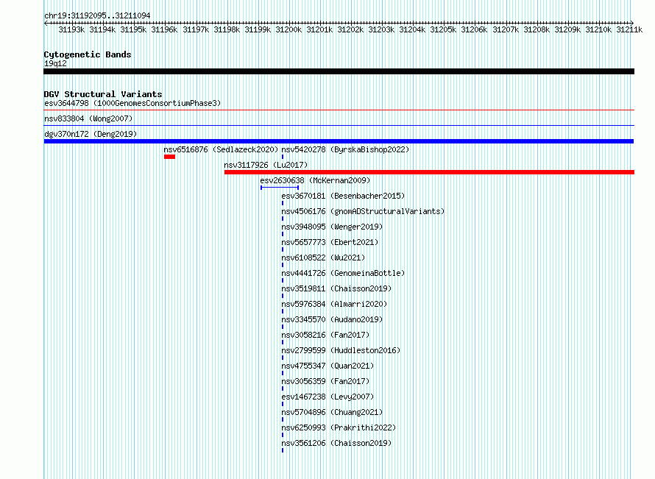Open the nsv833804 (Wong2007) variant label

[x=88, y=118]
